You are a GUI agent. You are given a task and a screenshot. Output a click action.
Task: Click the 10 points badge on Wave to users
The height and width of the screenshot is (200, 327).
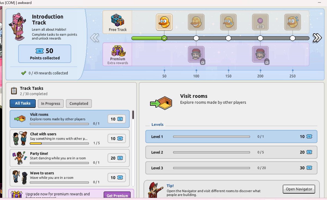(x=117, y=178)
